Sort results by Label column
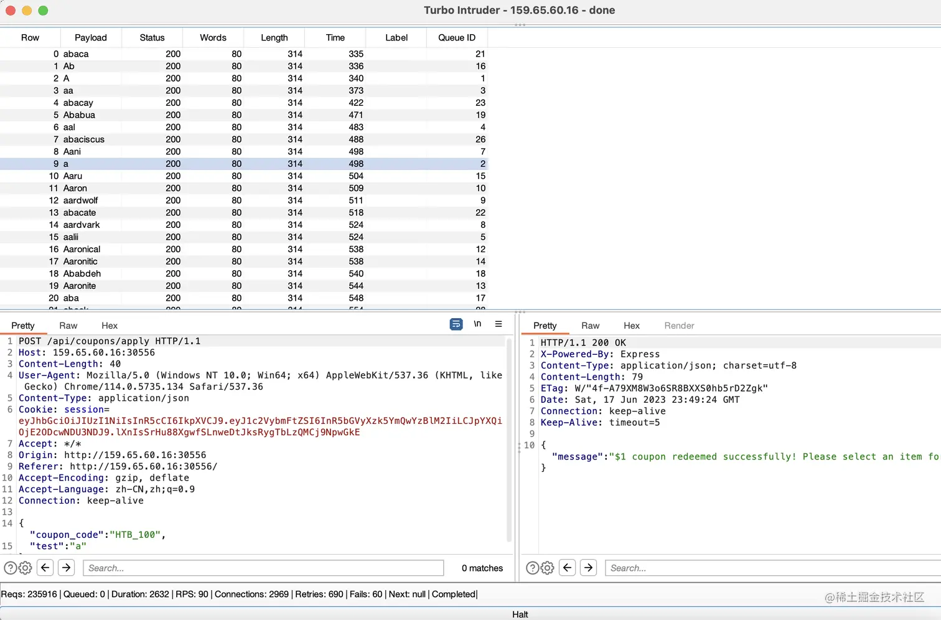Image resolution: width=941 pixels, height=620 pixels. coord(396,37)
